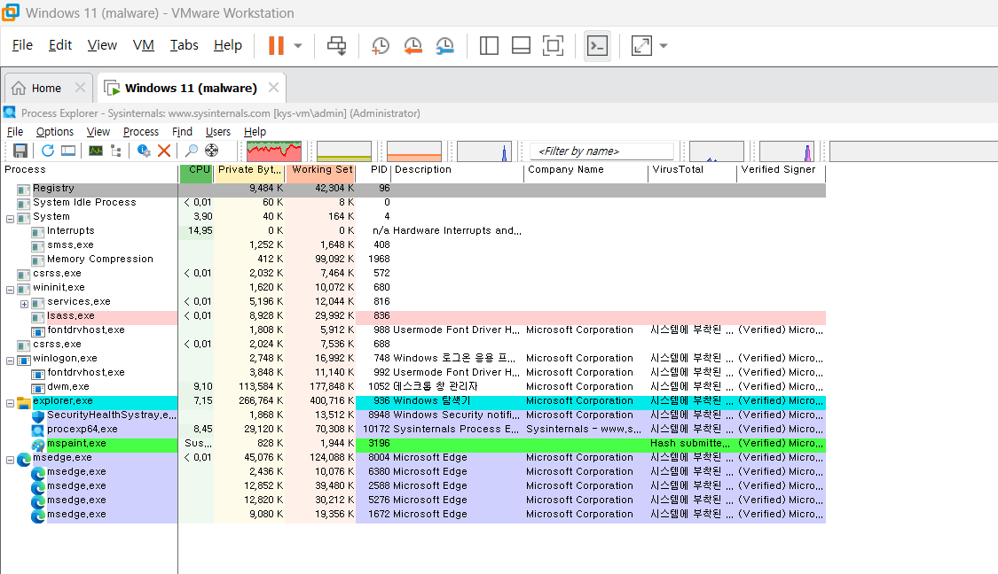Click the red X Kill Process icon

(164, 151)
